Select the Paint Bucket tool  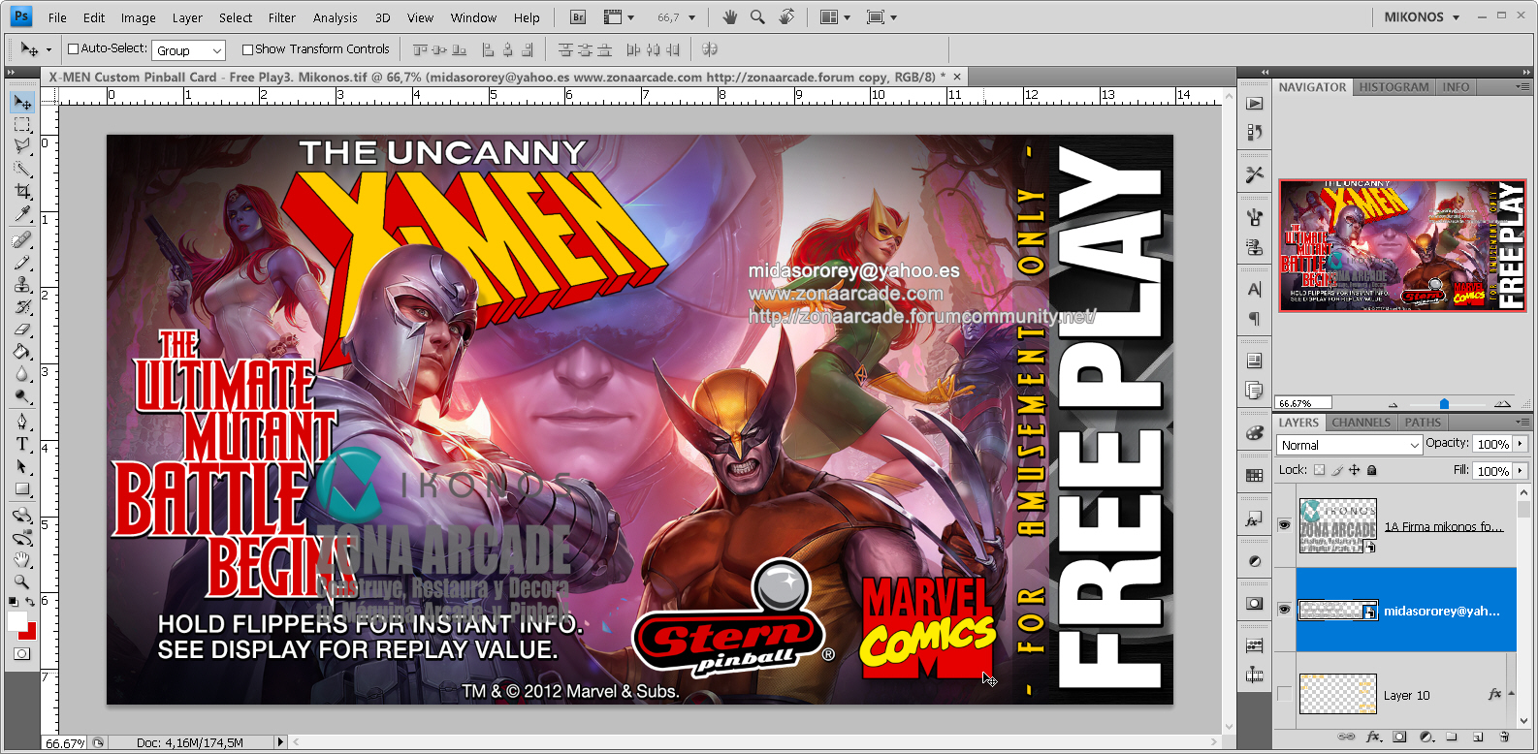coord(22,351)
